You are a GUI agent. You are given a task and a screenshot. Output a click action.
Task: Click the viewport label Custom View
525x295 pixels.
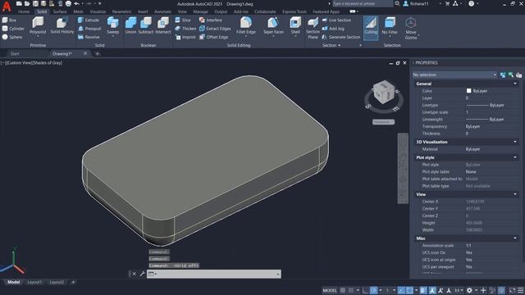coord(20,62)
